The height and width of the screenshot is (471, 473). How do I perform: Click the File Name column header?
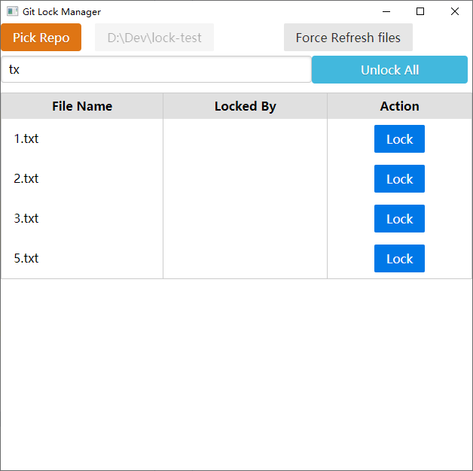point(82,106)
